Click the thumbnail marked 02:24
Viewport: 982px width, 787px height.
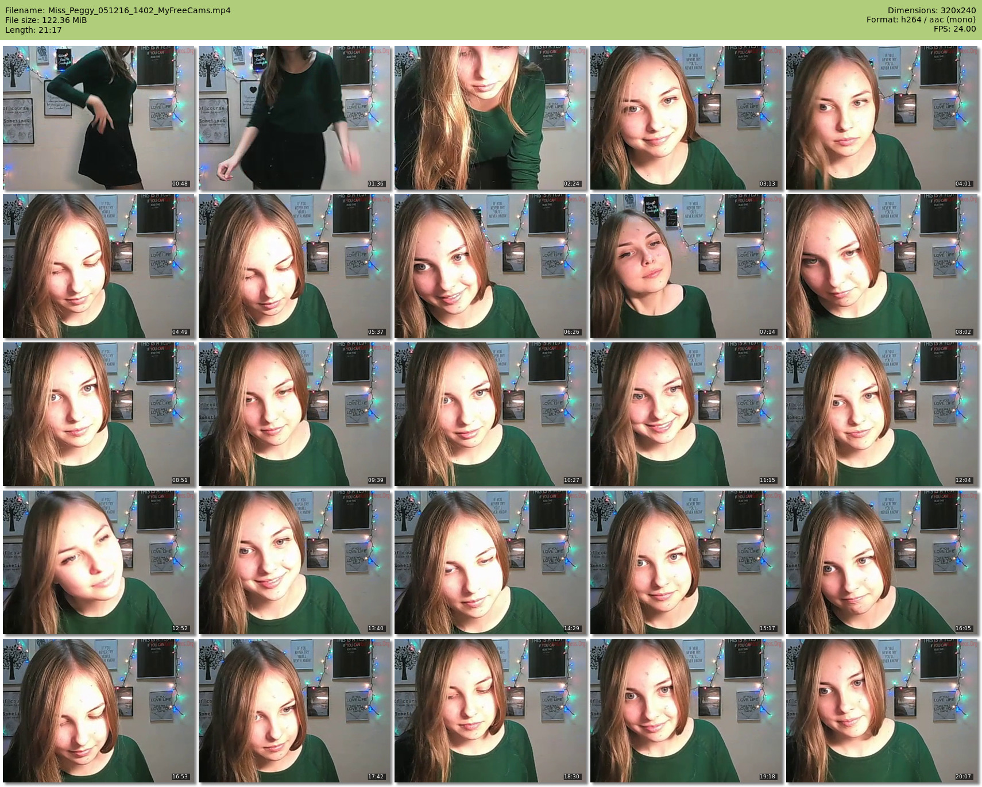pyautogui.click(x=490, y=118)
